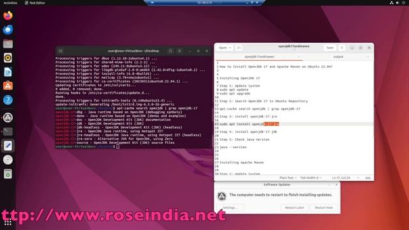Open volume indicator in top bar
This screenshot has width=409, height=230.
tap(397, 3)
